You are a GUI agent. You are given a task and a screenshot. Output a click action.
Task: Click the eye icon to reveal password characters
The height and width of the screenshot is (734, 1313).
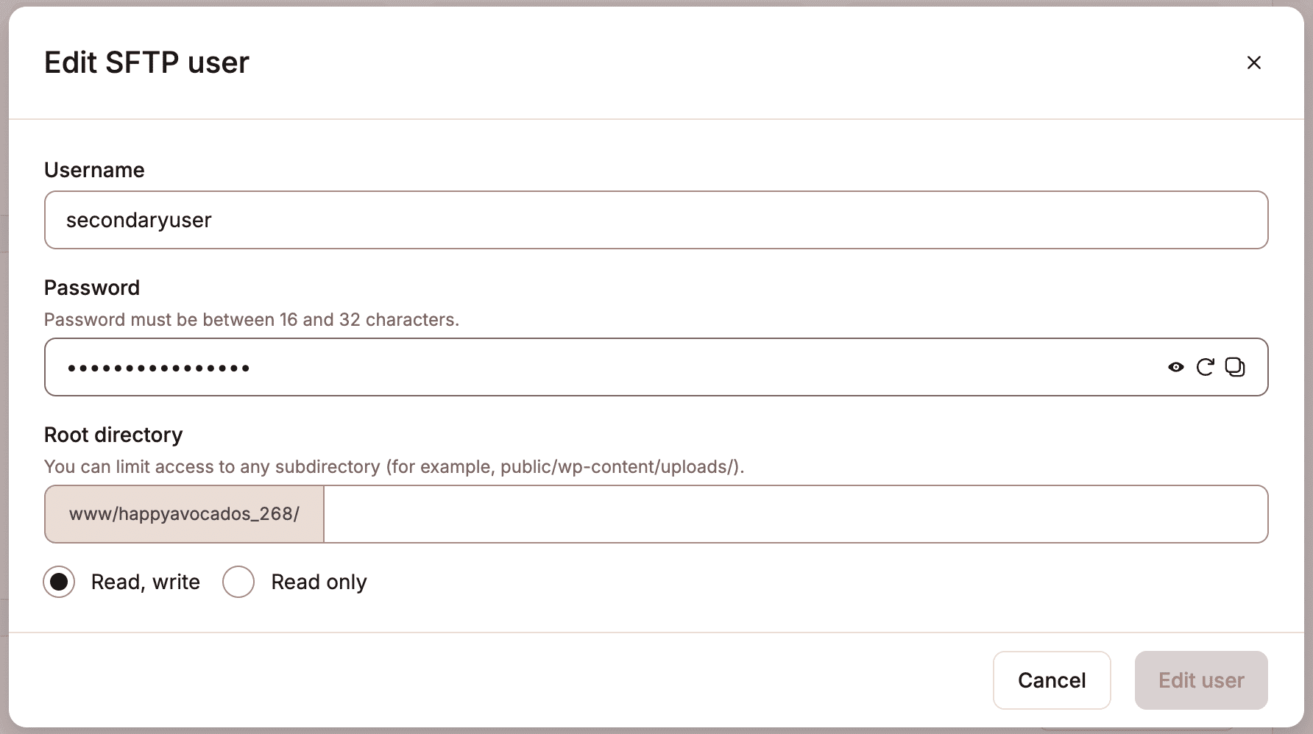pyautogui.click(x=1175, y=367)
